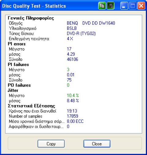Select the Γενικές Πληροφορίες heading
Screen dimensions: 147x155
pyautogui.click(x=31, y=18)
